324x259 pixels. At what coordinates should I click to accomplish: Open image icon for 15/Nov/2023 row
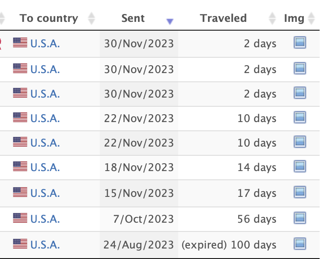[x=300, y=192]
